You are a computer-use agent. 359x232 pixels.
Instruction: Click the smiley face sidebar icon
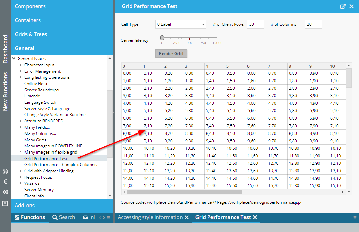(x=5, y=172)
